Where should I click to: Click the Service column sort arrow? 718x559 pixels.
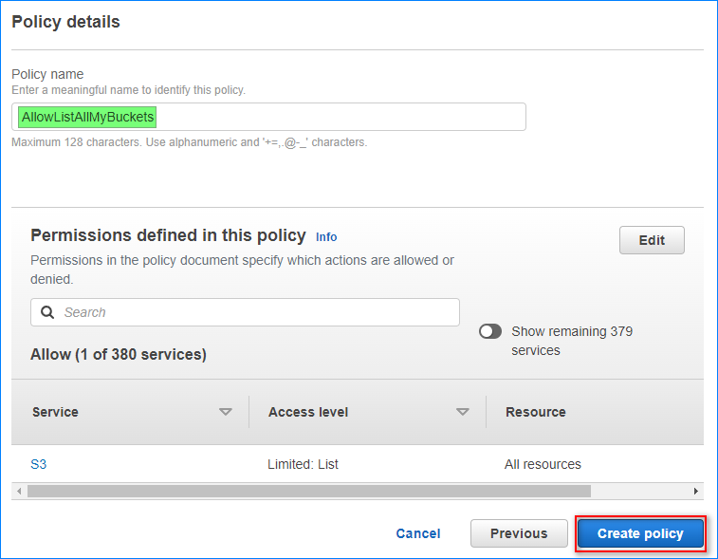226,412
